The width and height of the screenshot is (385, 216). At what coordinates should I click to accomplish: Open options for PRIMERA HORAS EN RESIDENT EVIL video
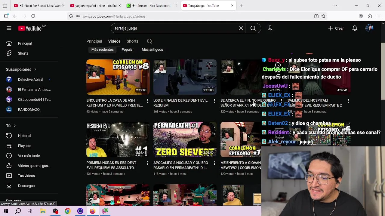point(147,163)
